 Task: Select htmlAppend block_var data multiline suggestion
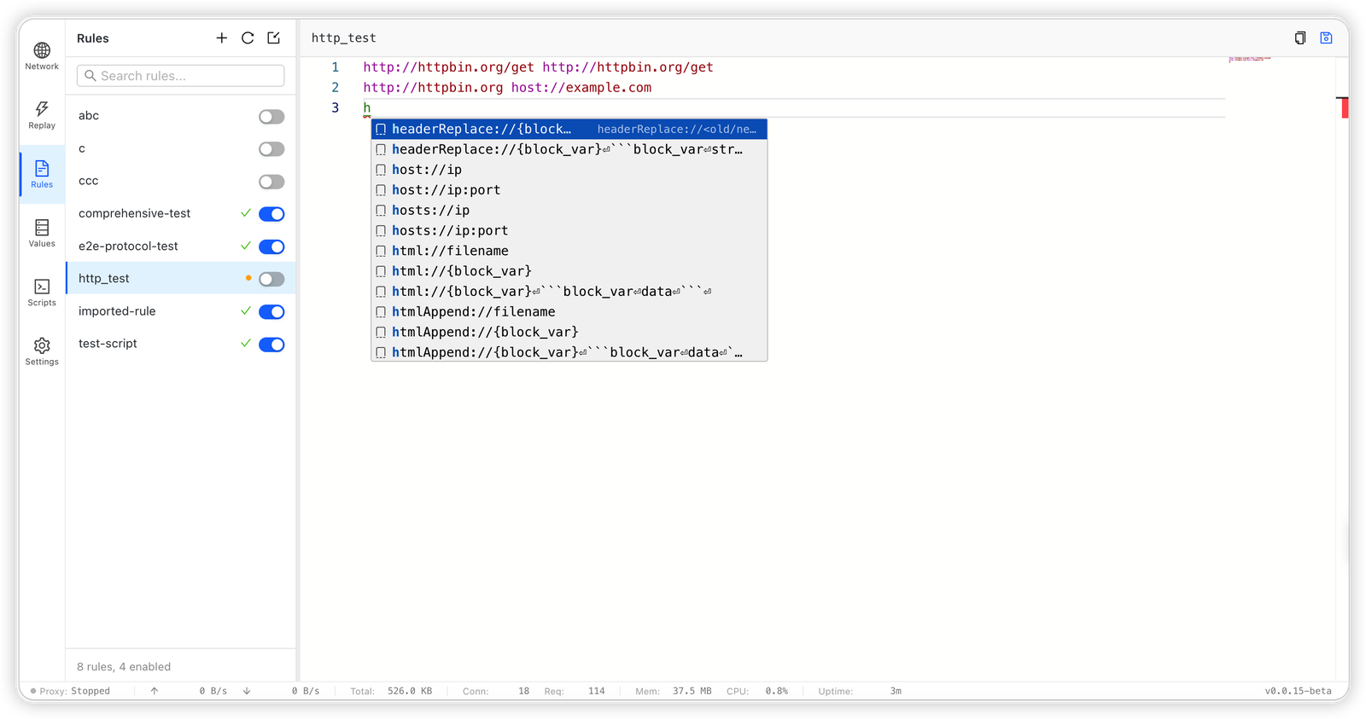tap(569, 352)
